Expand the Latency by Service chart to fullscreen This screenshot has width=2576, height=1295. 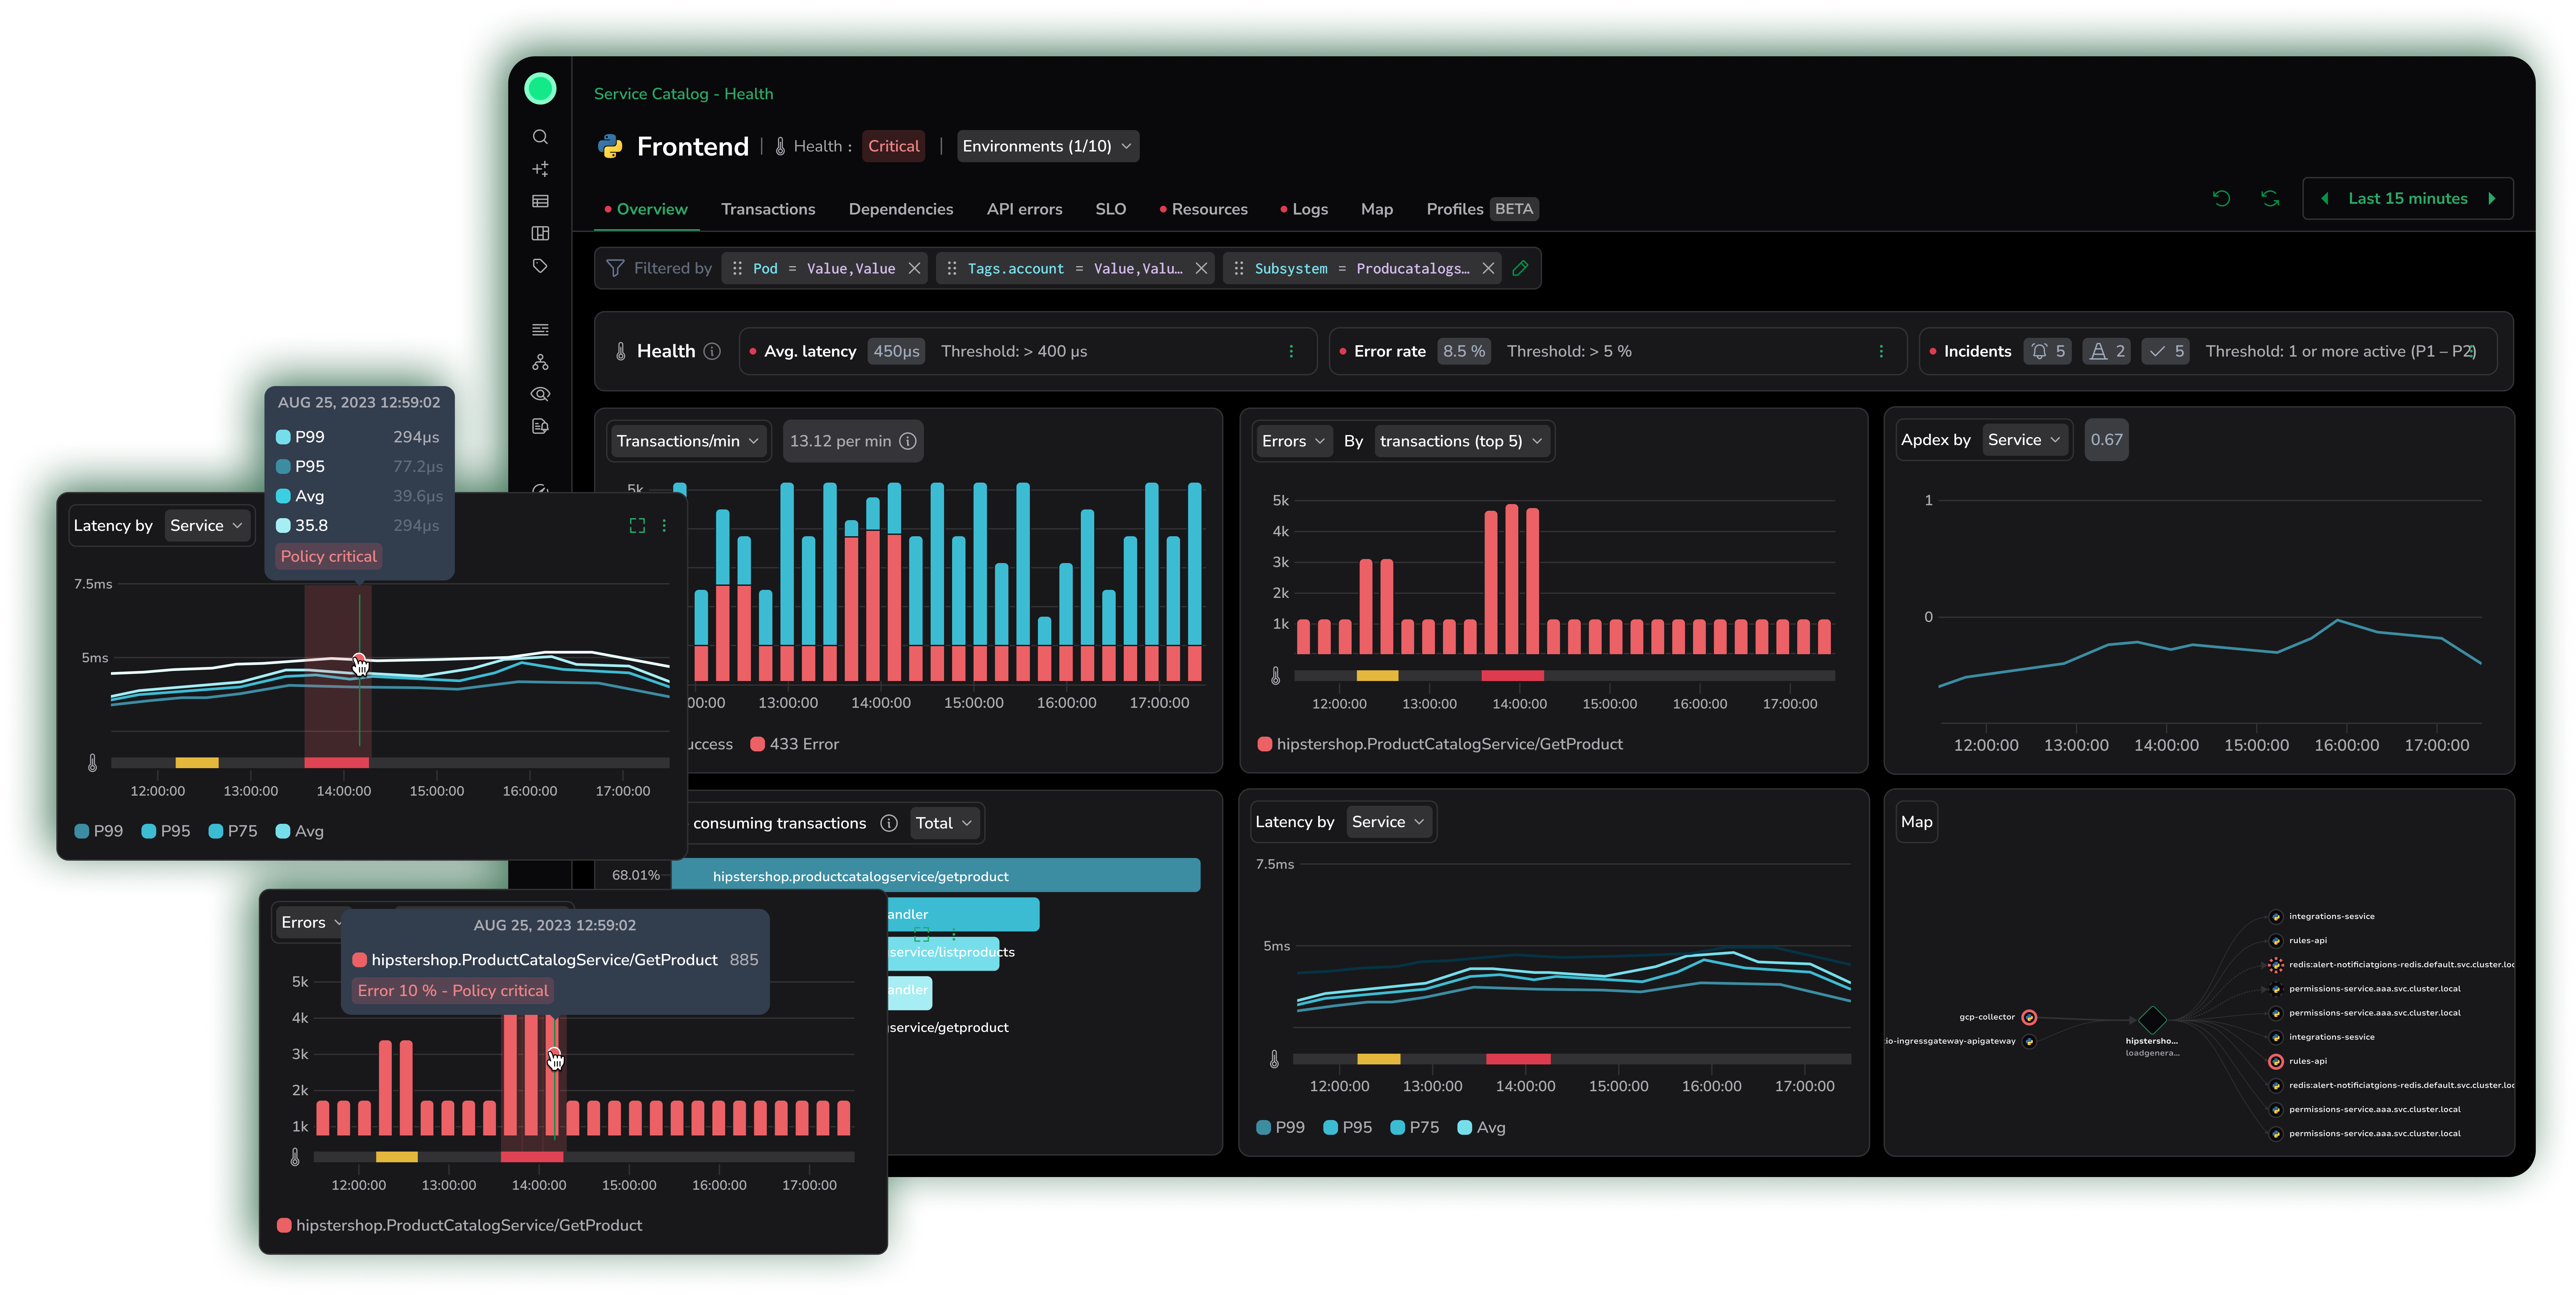coord(637,525)
